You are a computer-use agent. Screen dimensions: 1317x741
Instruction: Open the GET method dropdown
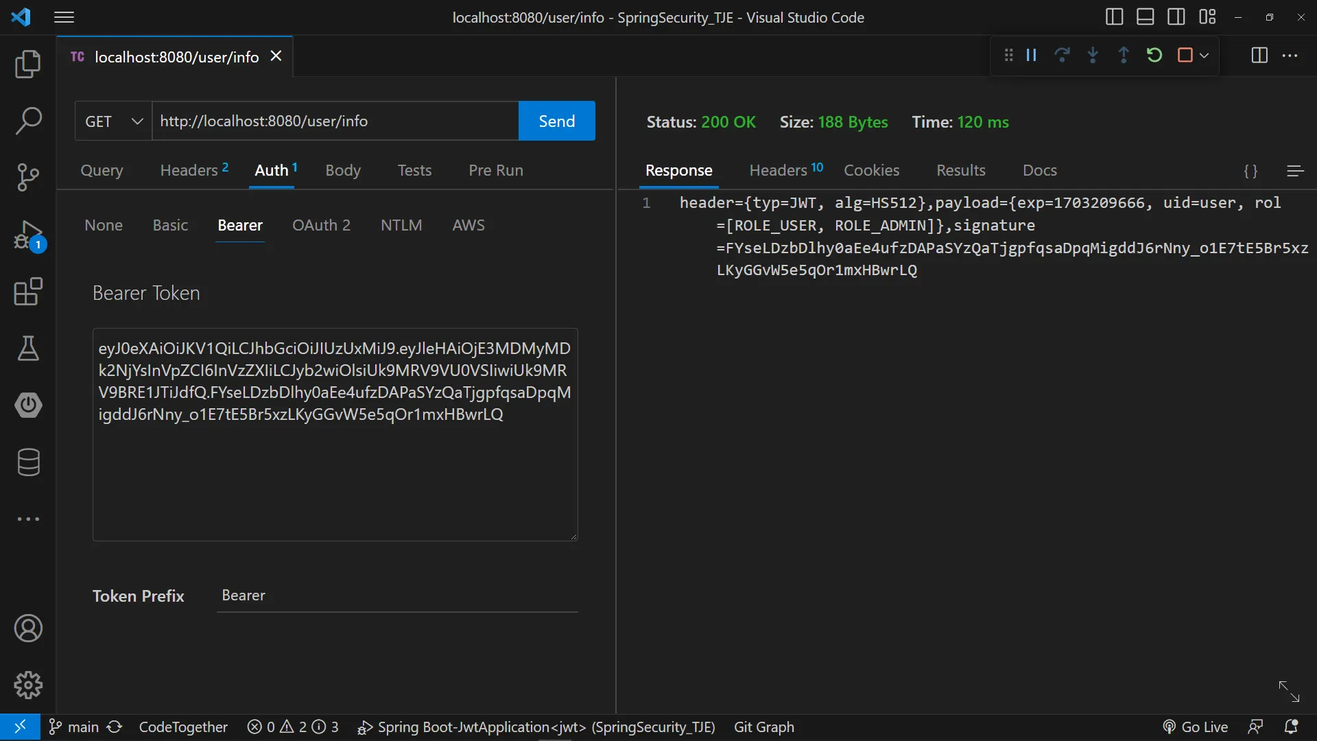point(113,121)
